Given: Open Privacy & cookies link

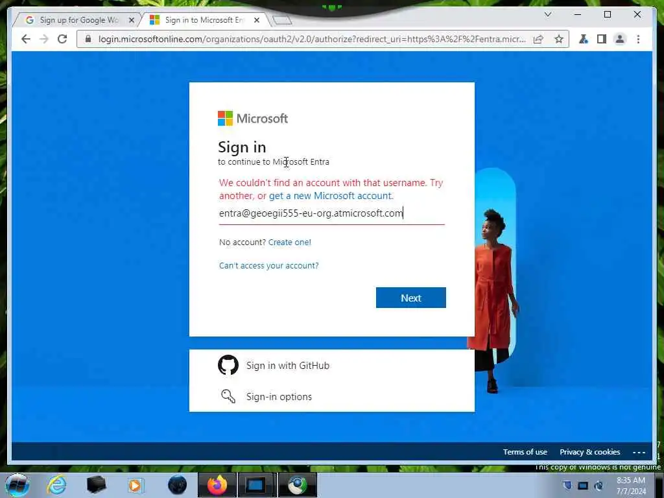Looking at the screenshot, I should (590, 452).
